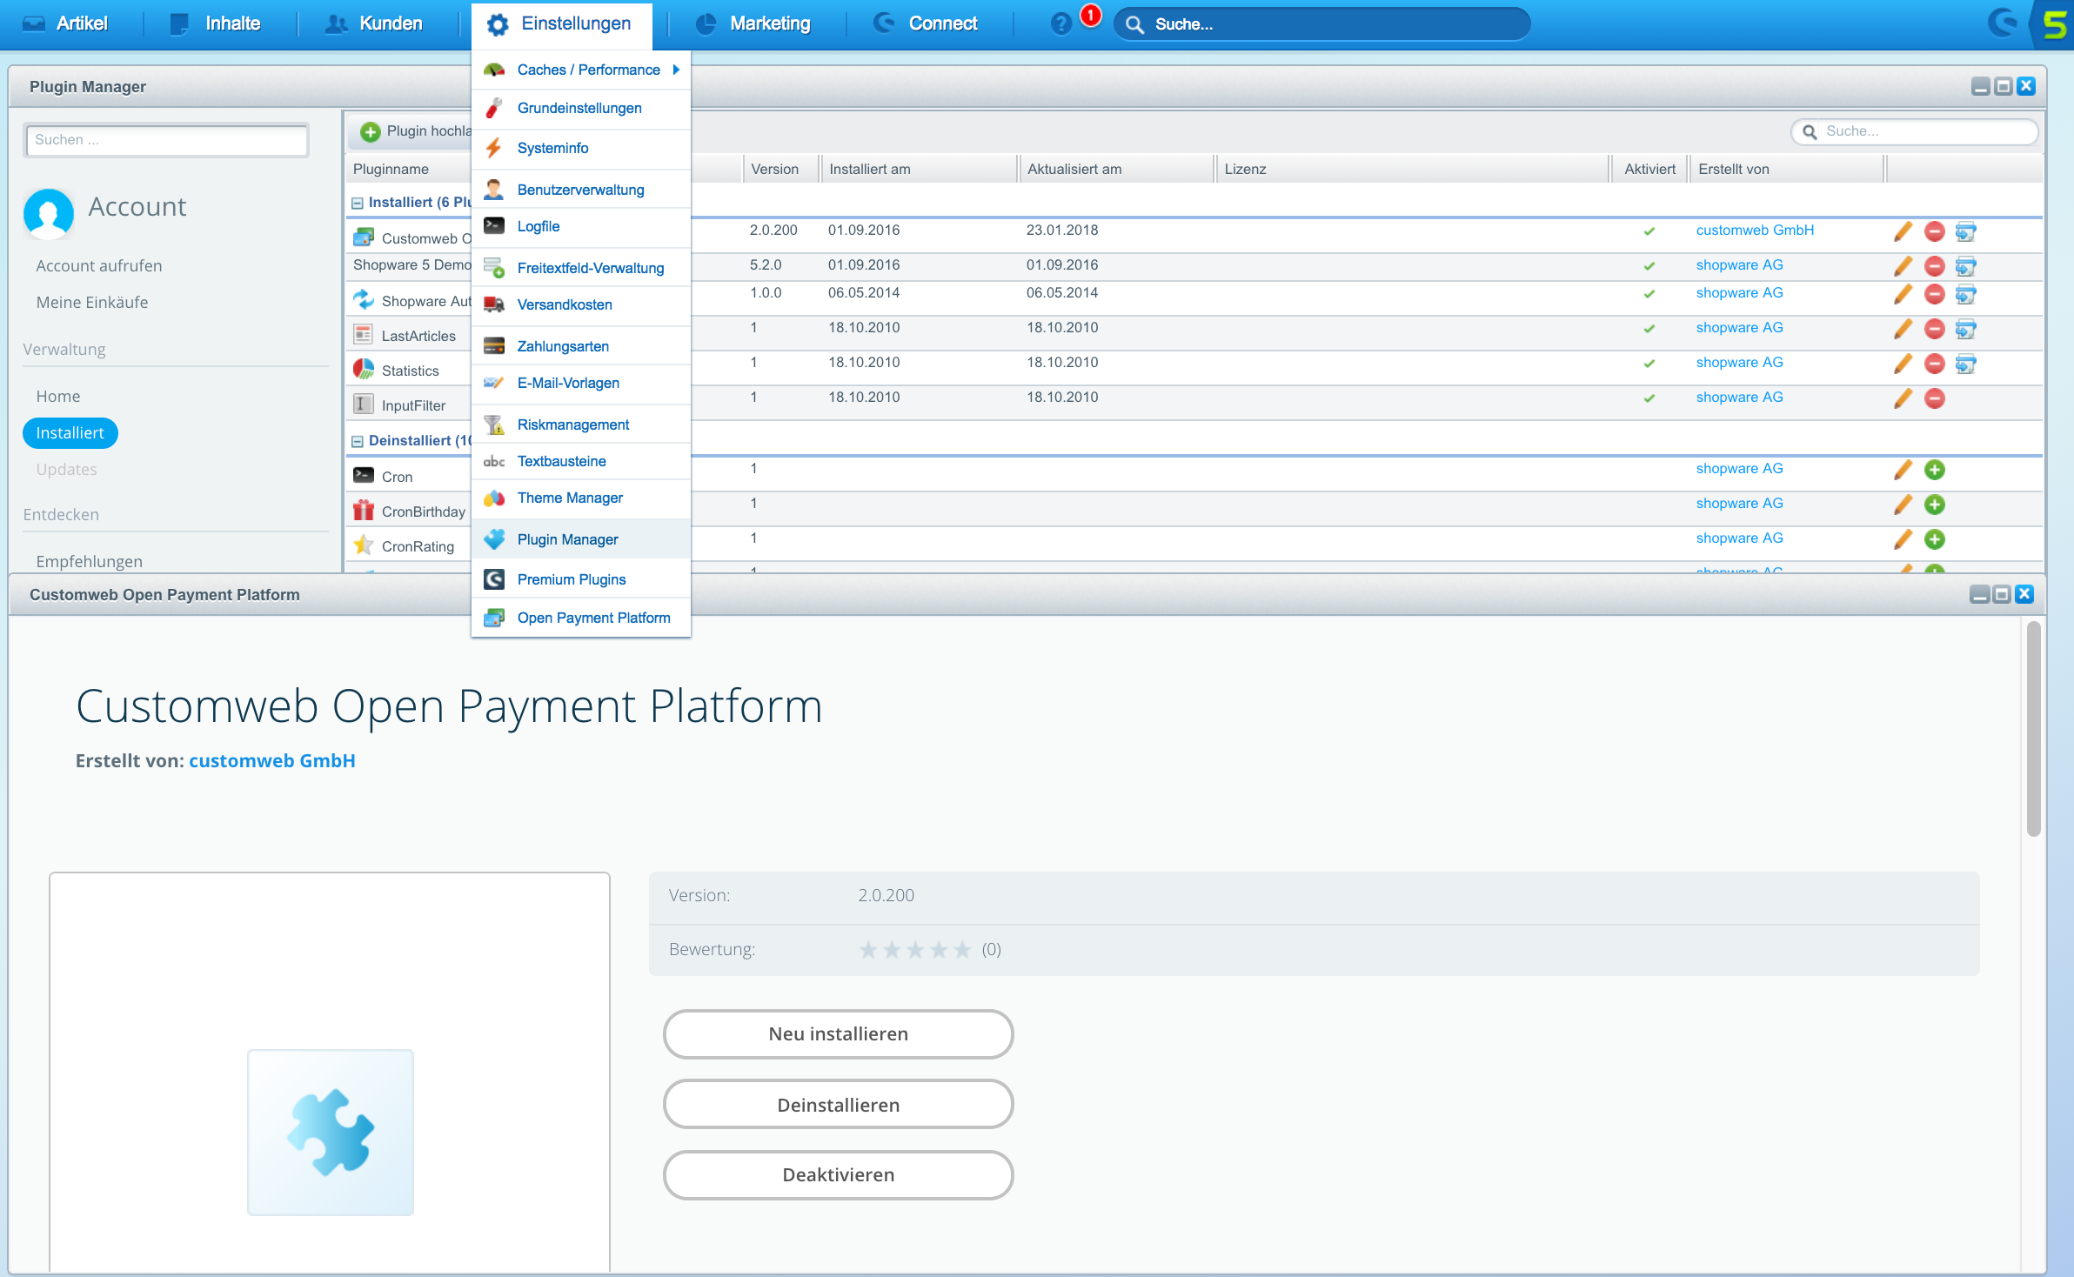Select the Installiert sidebar tab
The image size is (2074, 1277).
pyautogui.click(x=70, y=433)
